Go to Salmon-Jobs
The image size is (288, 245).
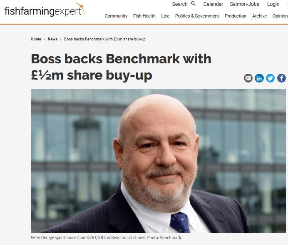(244, 4)
